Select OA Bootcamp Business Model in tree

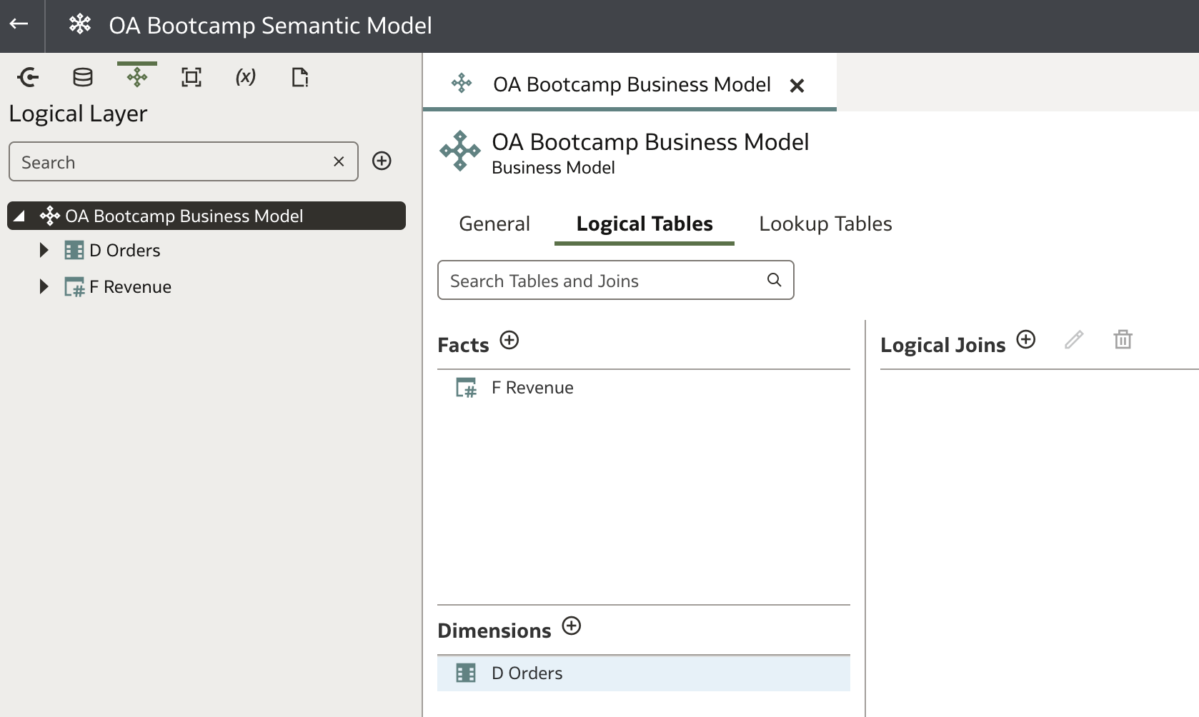[207, 216]
